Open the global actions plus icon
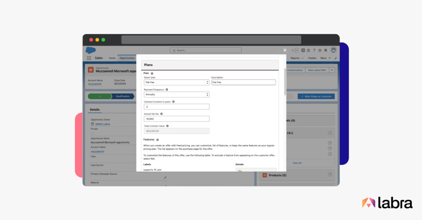The image size is (422, 220). tap(303, 50)
